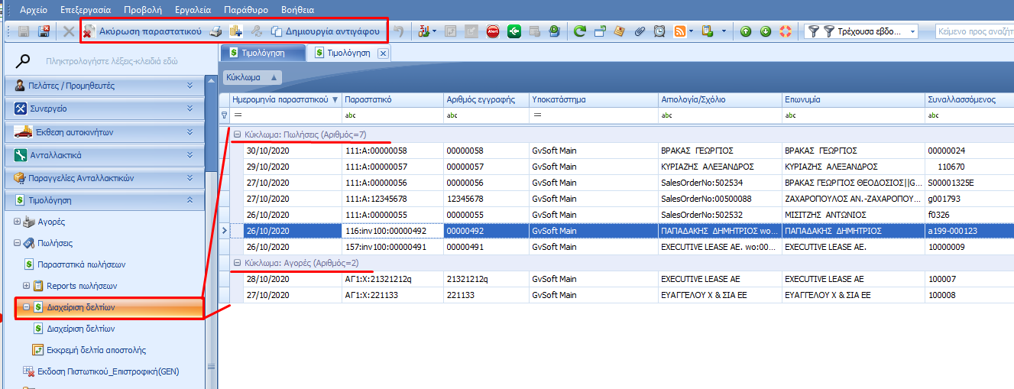The height and width of the screenshot is (389, 1014).
Task: Click the paperclip attachment icon
Action: click(640, 31)
